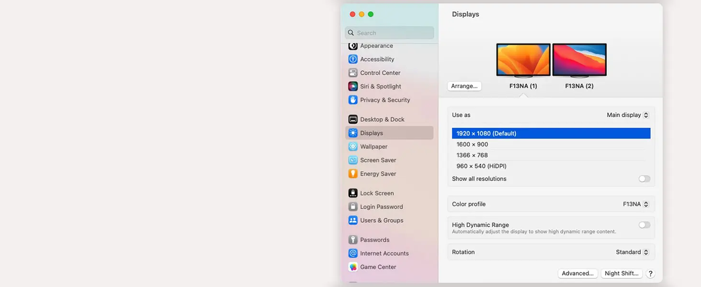
Task: Open the Night Shift... button
Action: (x=622, y=274)
